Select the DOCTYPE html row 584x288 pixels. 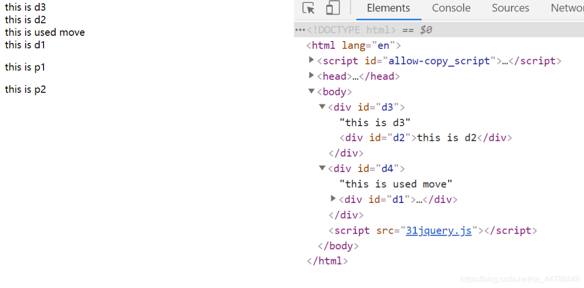pos(439,30)
